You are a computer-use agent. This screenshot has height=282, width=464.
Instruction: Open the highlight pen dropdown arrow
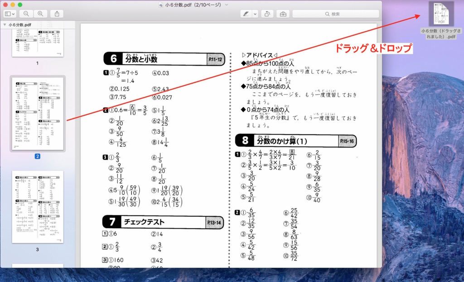[x=255, y=14]
